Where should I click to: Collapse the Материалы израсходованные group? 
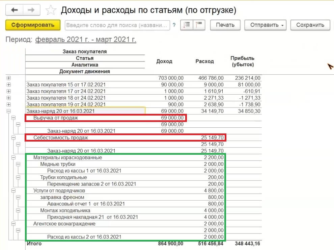[13, 157]
